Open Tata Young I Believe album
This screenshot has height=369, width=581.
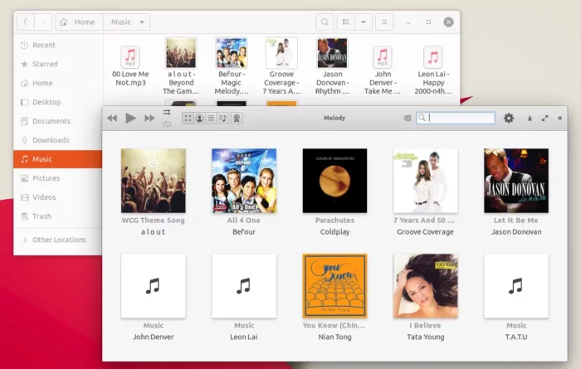tap(425, 286)
